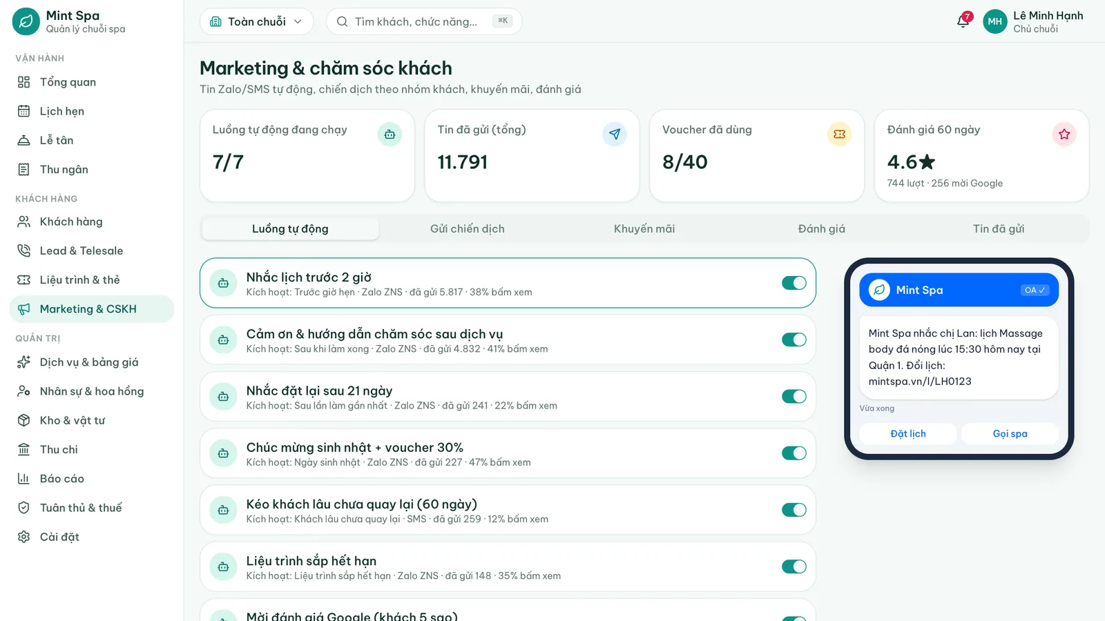Open Nhân sự & hoa hồng icon
The image size is (1105, 621).
23,391
